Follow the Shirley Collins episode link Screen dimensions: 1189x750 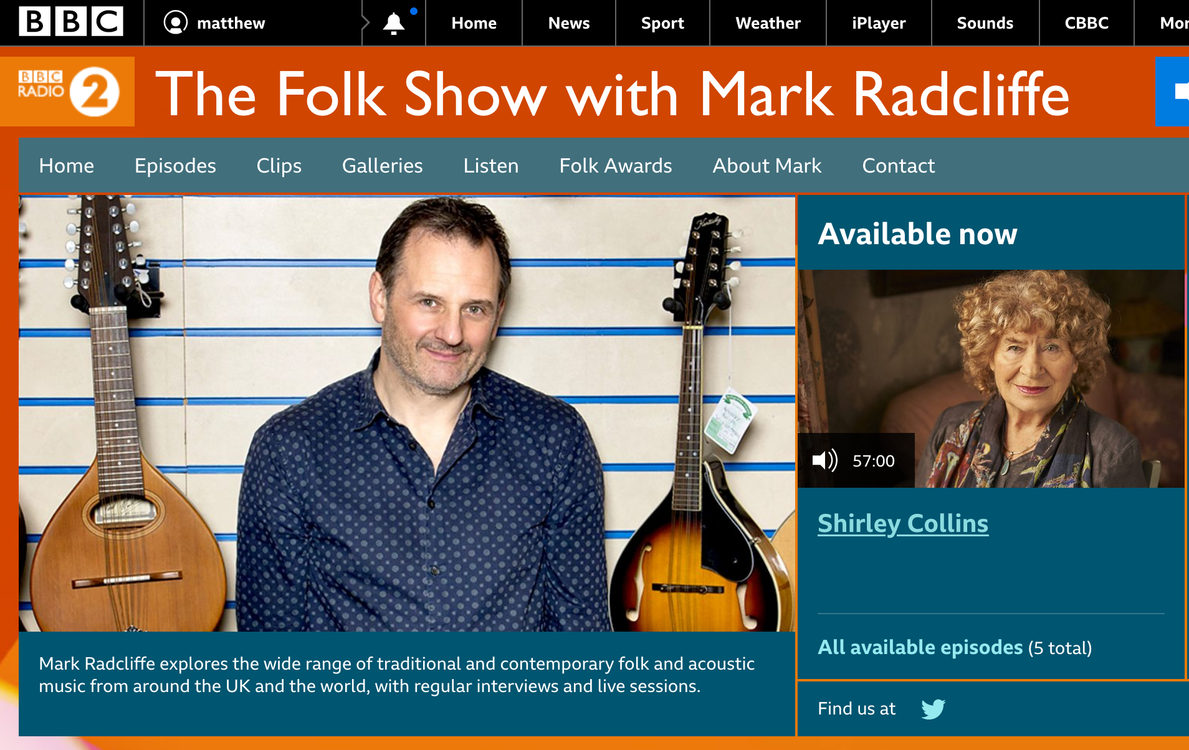coord(903,523)
